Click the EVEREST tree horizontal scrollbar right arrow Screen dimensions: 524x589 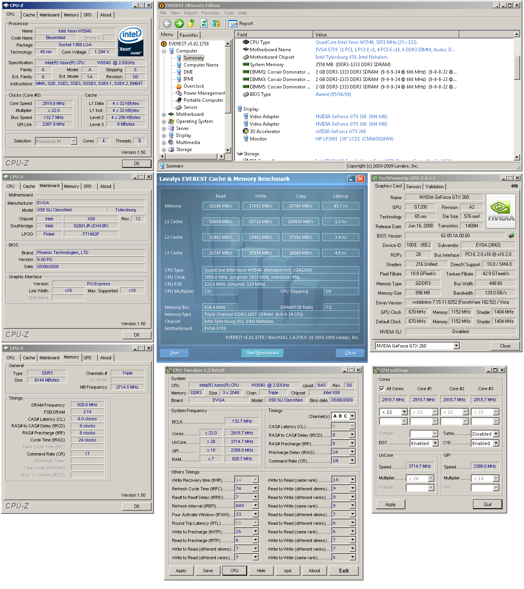(x=221, y=157)
